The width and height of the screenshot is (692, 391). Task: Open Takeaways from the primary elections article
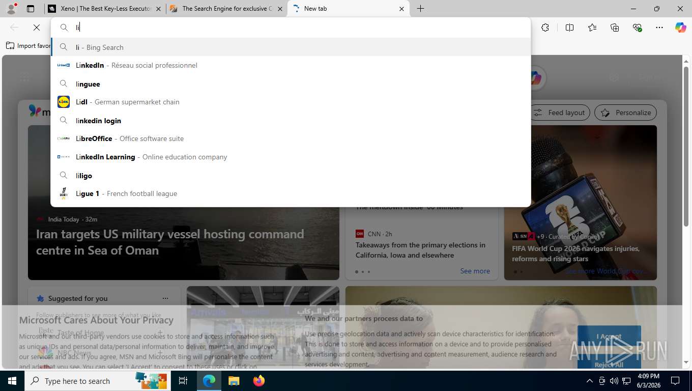(420, 250)
